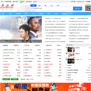Tick the 一句话算了吧 checkbox
The width and height of the screenshot is (91, 91).
coord(44,50)
